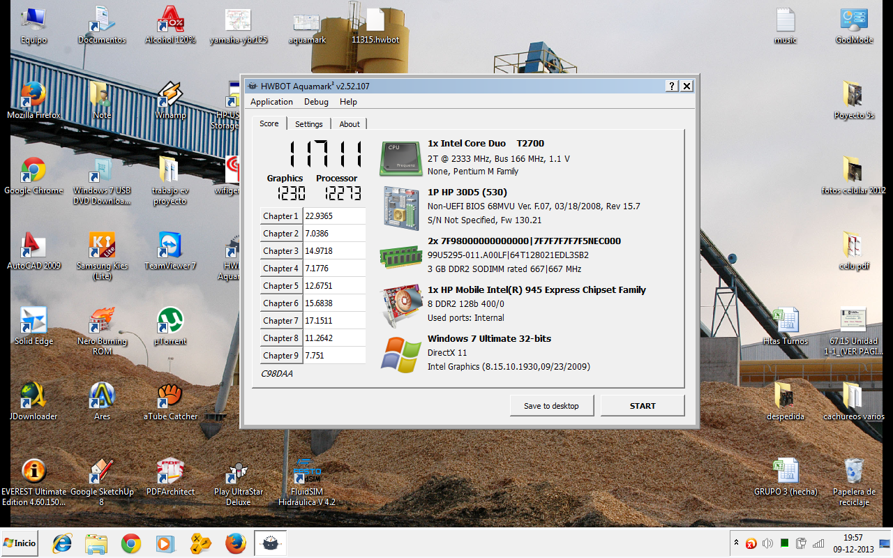Viewport: 893px width, 558px height.
Task: Select the Mozilla Firefox desktop shortcut
Action: point(33,101)
